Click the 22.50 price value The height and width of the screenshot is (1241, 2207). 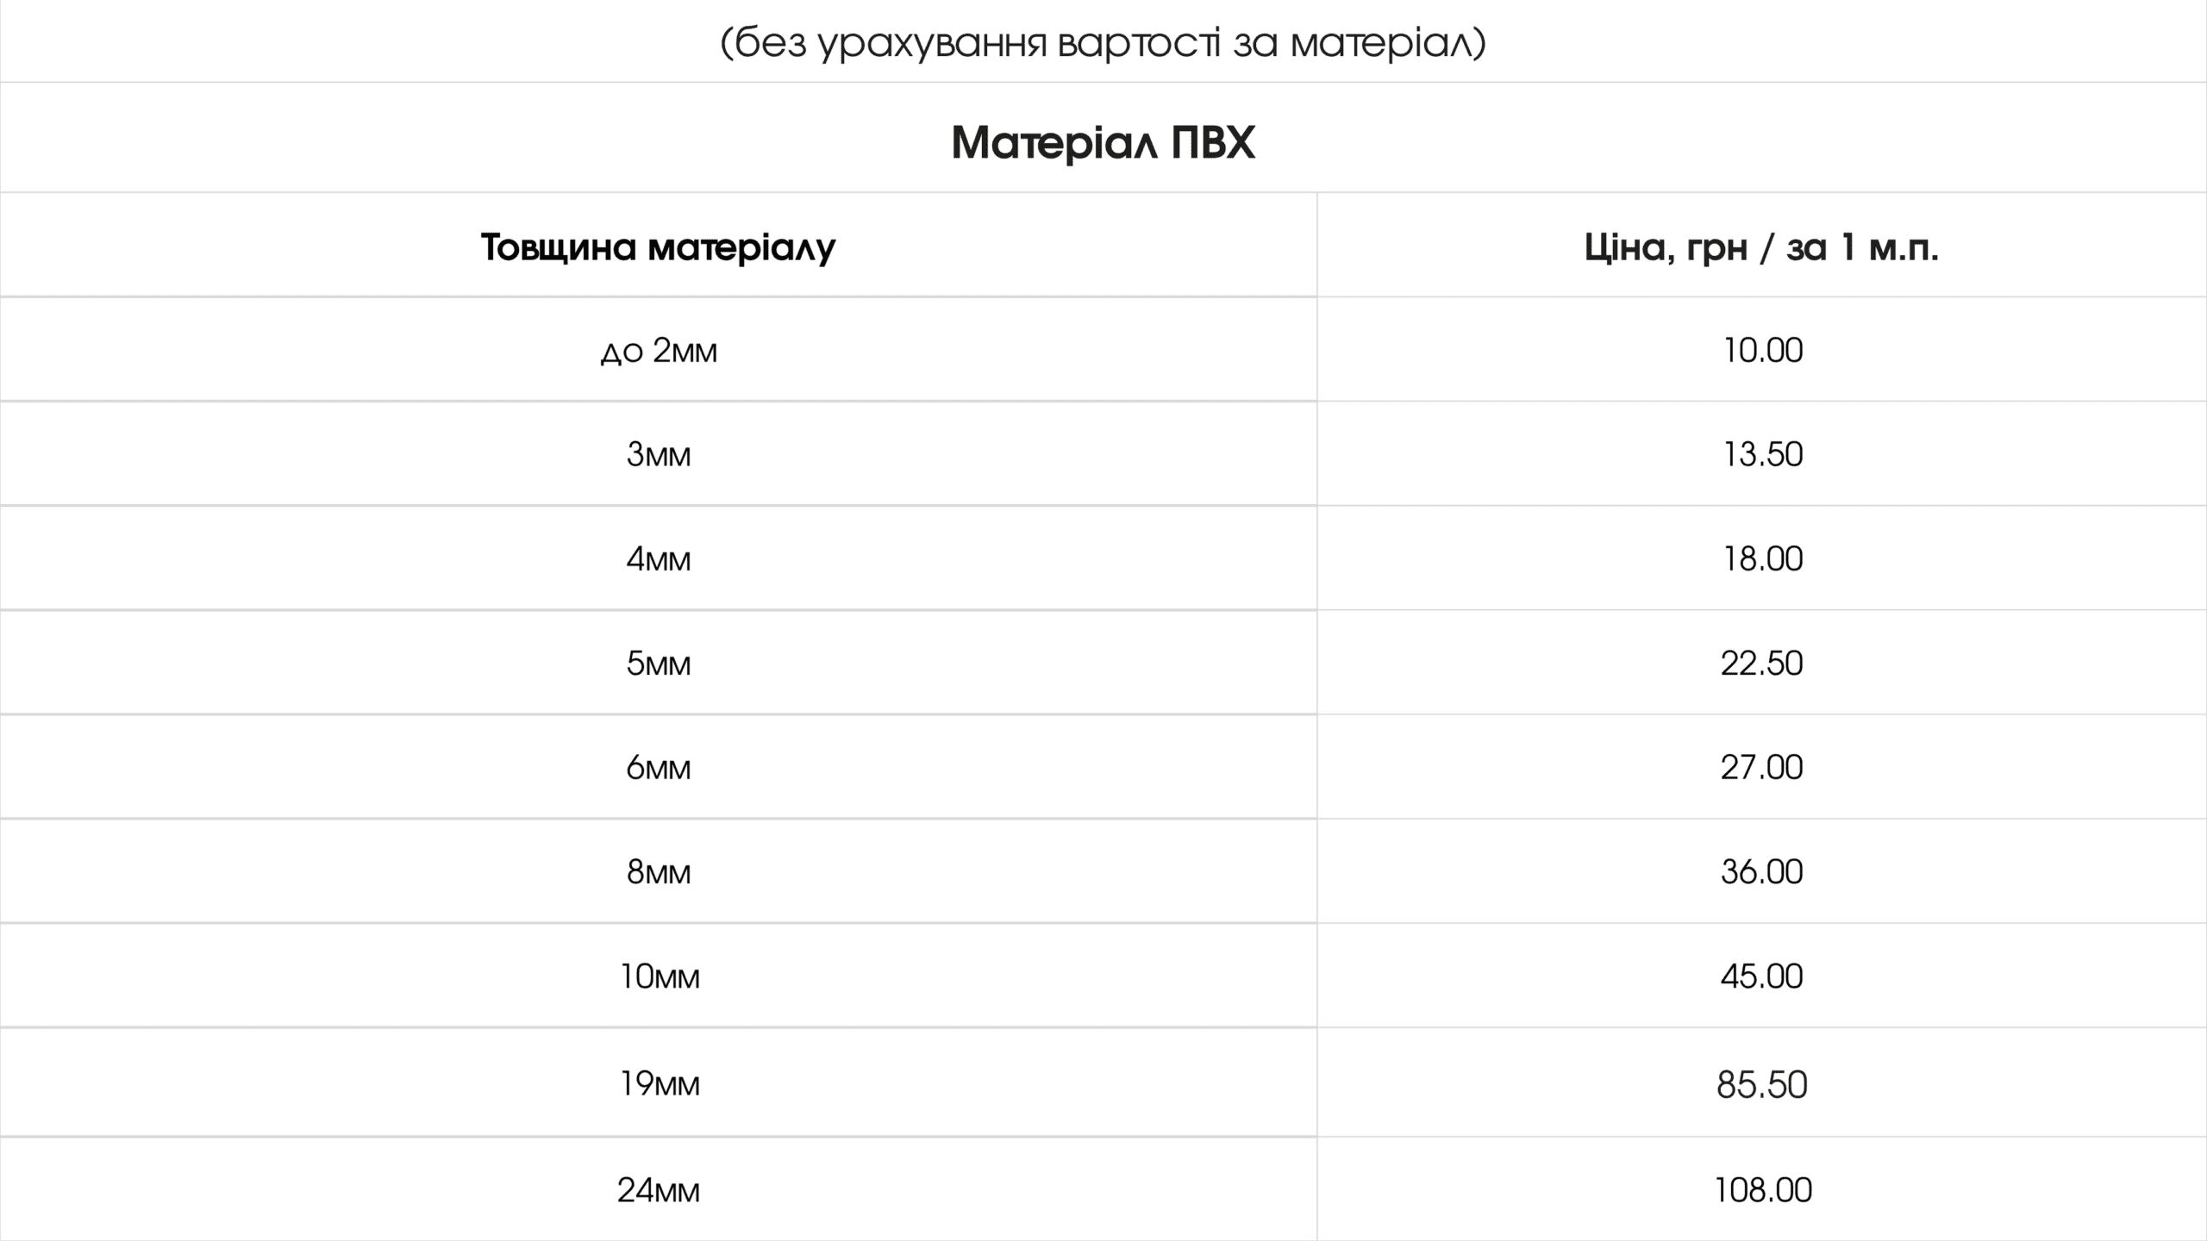coord(1761,663)
